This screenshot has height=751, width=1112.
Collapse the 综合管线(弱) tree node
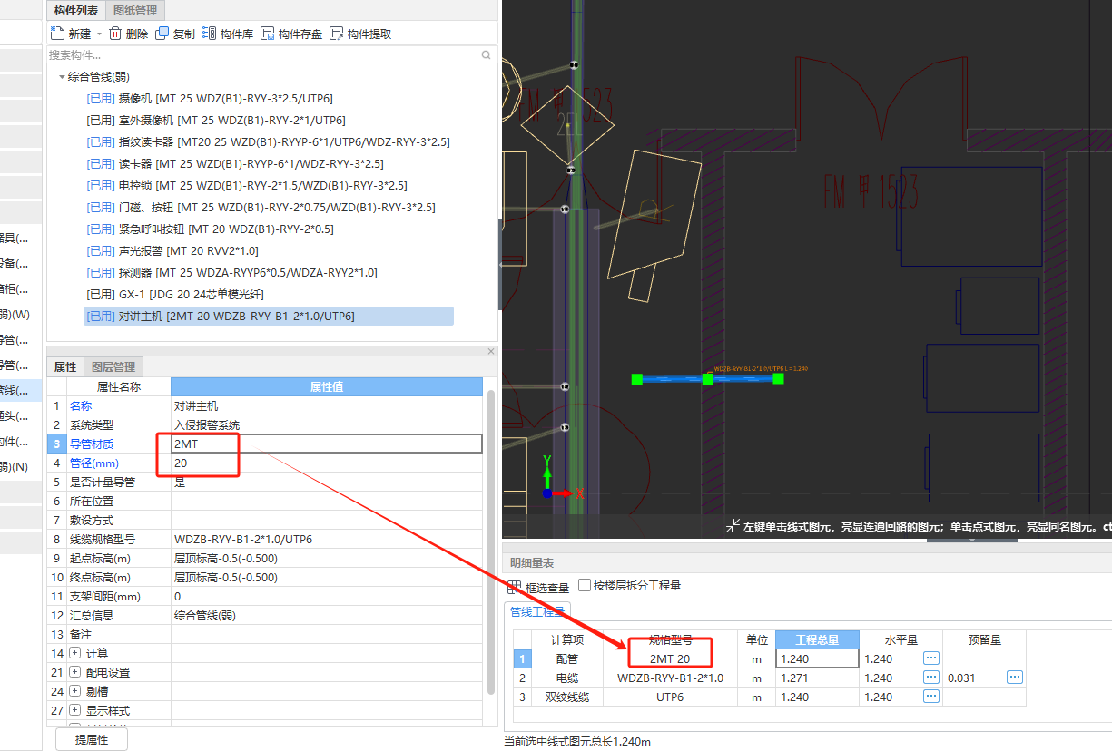[x=62, y=77]
